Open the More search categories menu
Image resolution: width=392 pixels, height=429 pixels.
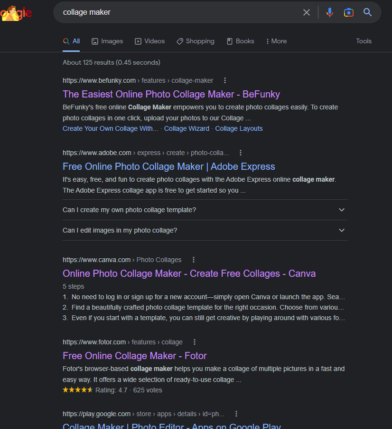click(x=276, y=41)
